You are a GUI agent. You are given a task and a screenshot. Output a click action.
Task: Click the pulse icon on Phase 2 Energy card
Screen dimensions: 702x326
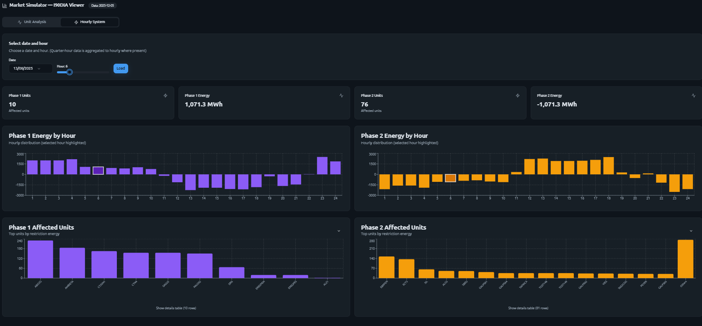[694, 96]
